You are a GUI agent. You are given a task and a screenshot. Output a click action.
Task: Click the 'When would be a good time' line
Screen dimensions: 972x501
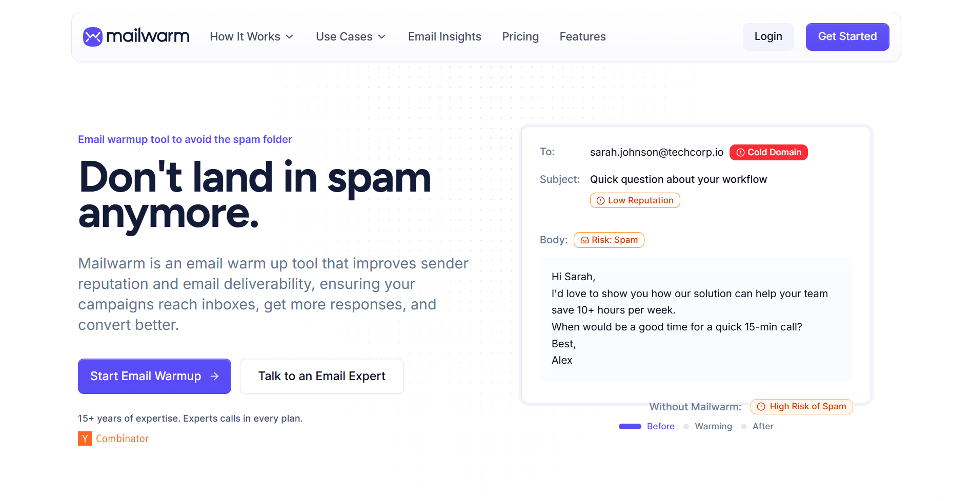click(677, 327)
